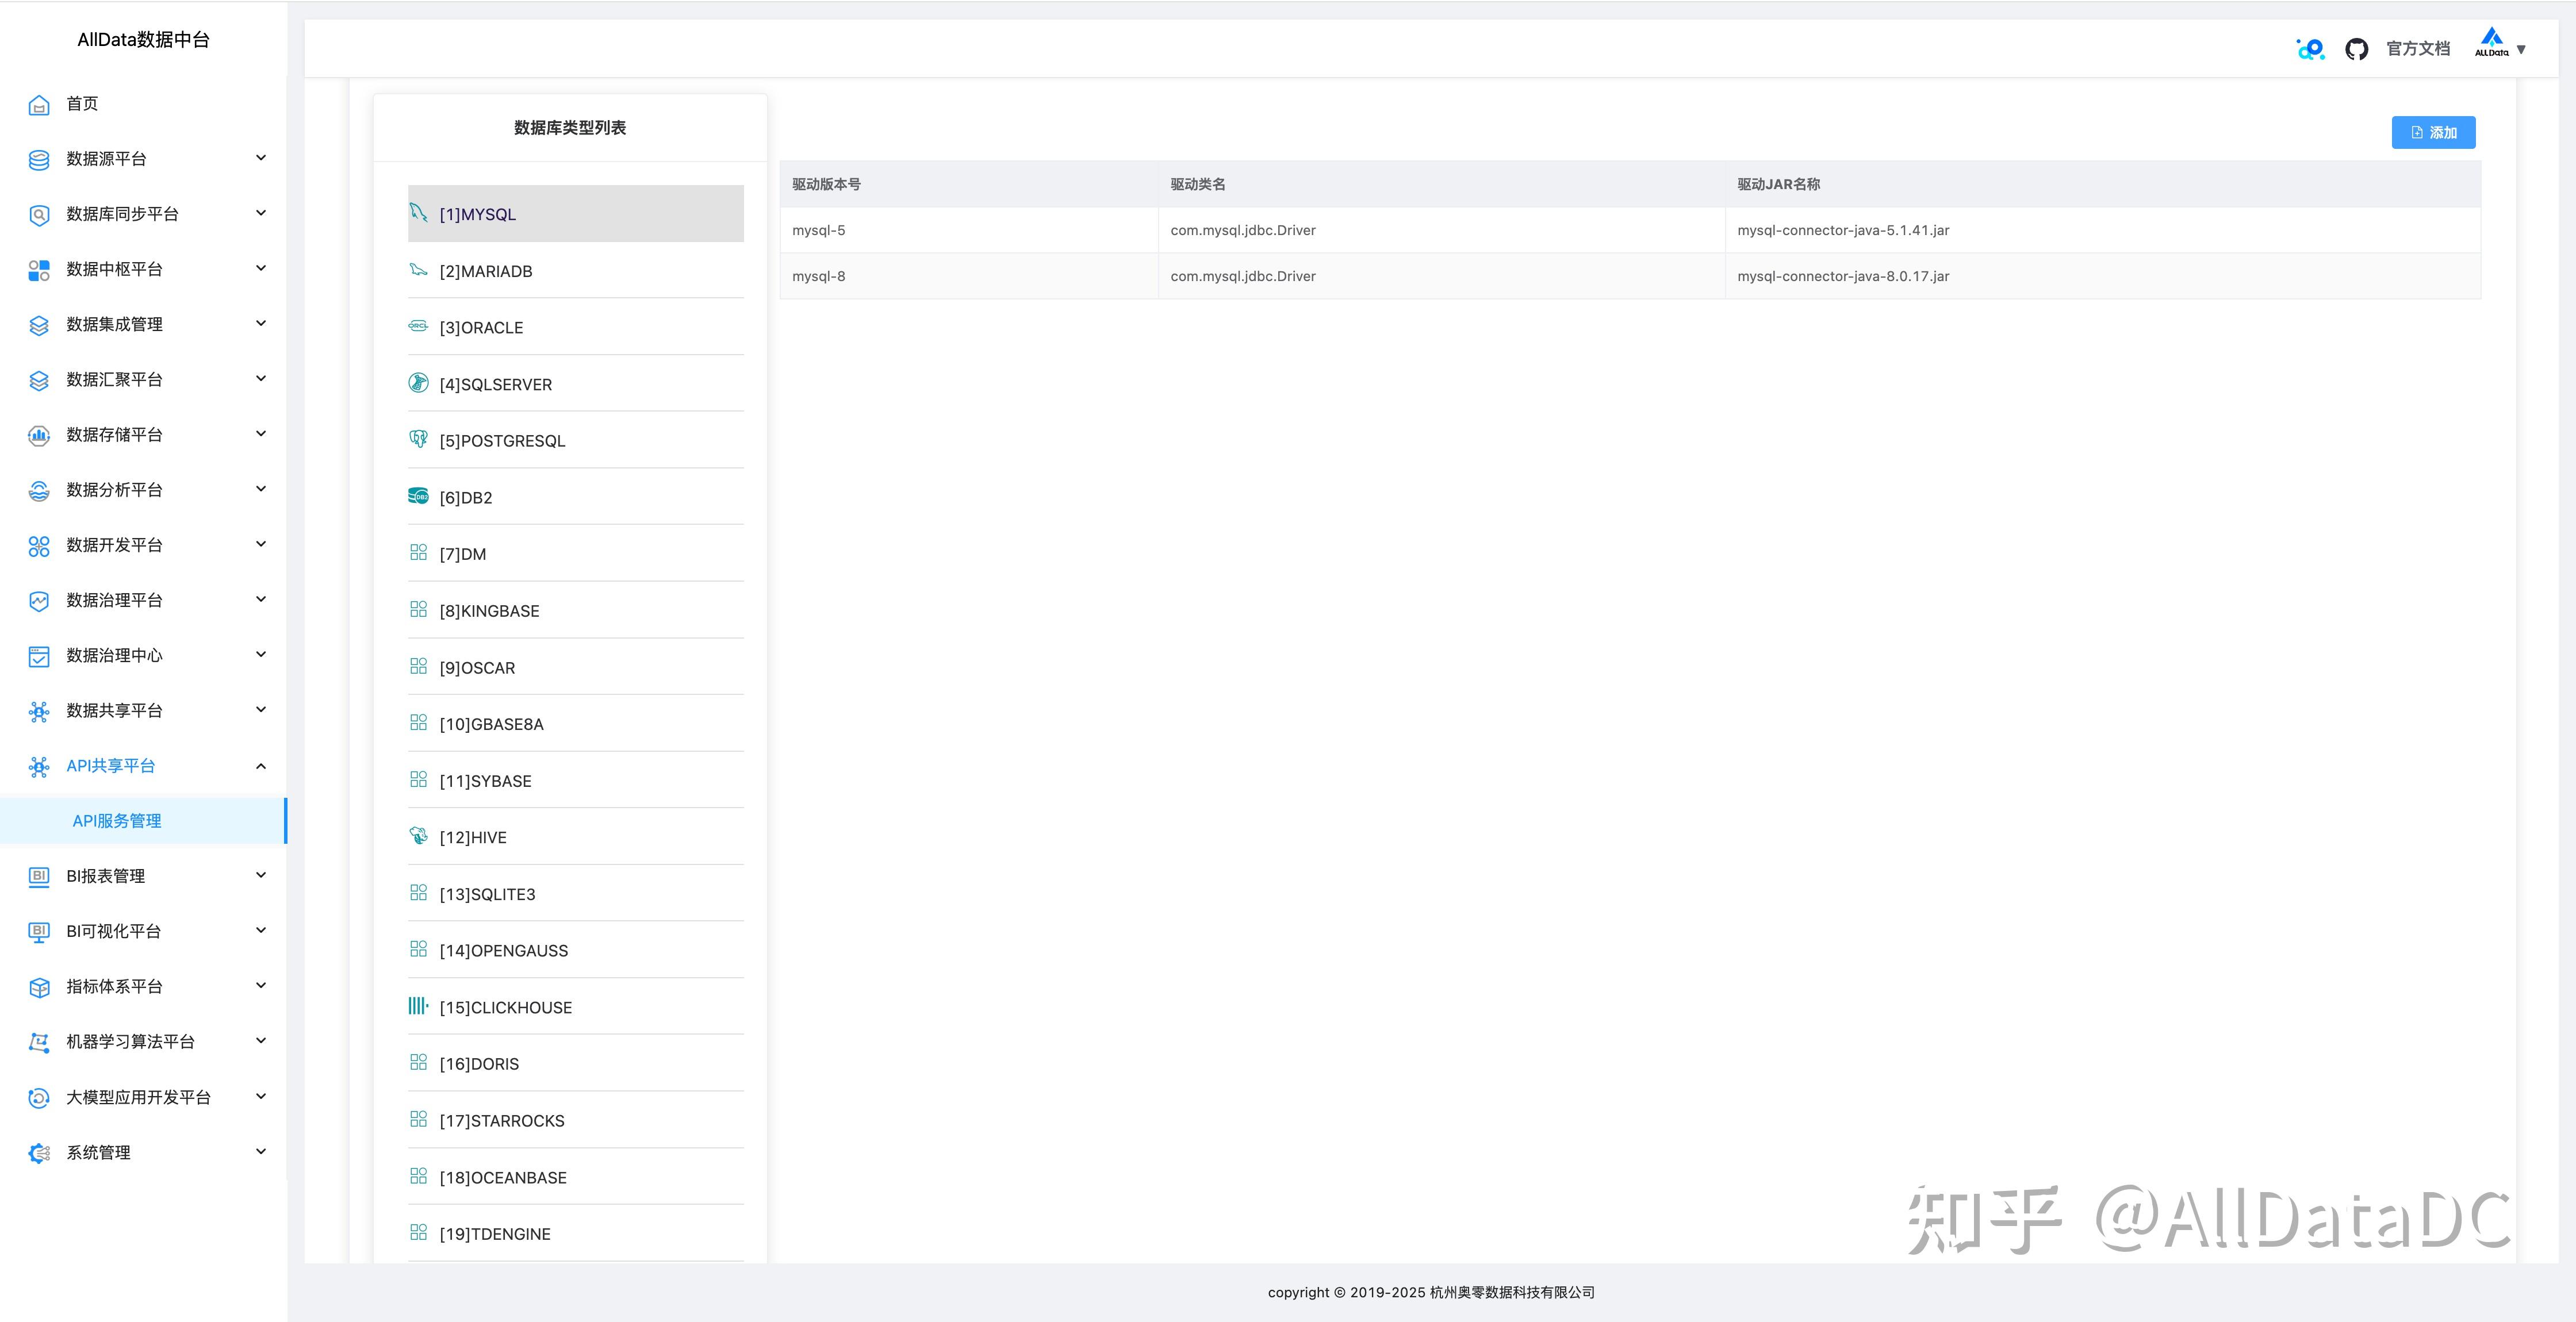Image resolution: width=2576 pixels, height=1322 pixels.
Task: Click the database icon beside 数据源平台
Action: click(x=39, y=160)
